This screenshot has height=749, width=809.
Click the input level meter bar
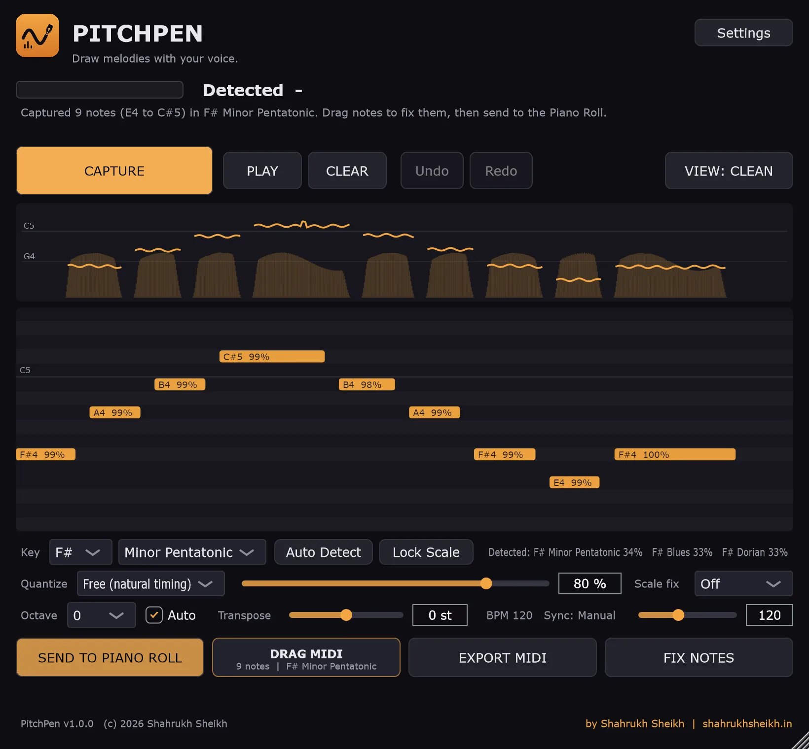(x=100, y=90)
